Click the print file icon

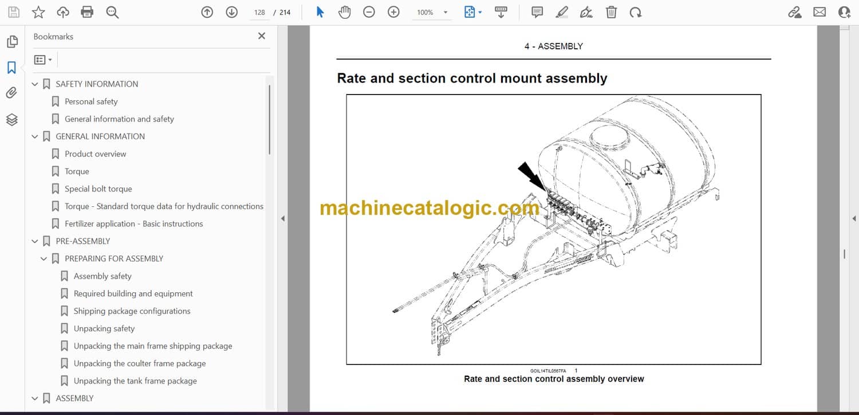click(x=87, y=12)
